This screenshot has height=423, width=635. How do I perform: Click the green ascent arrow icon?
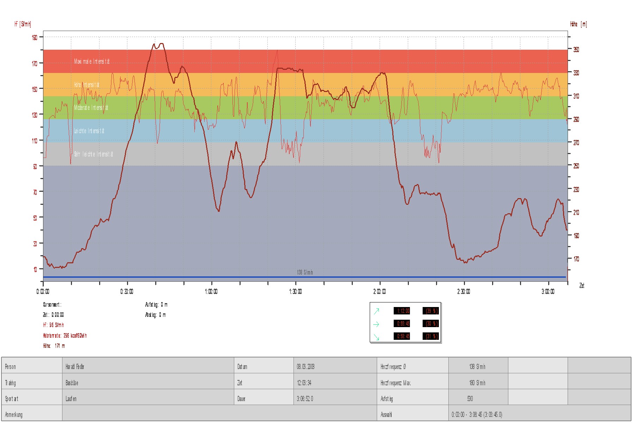pos(376,311)
